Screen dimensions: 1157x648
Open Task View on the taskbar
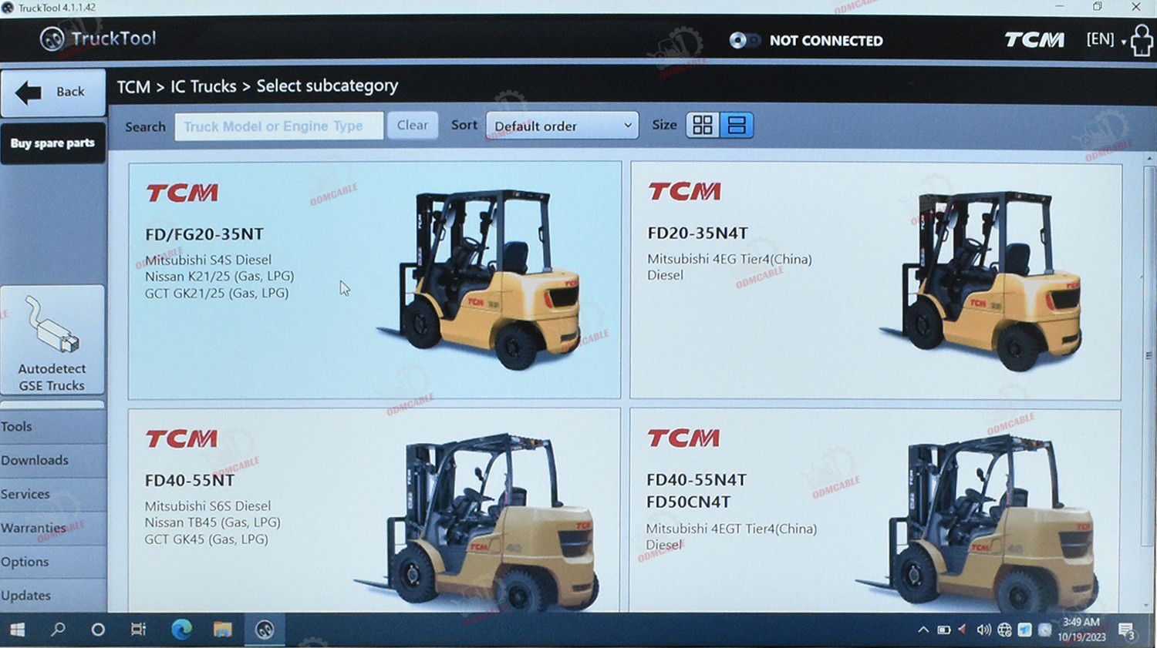tap(138, 630)
